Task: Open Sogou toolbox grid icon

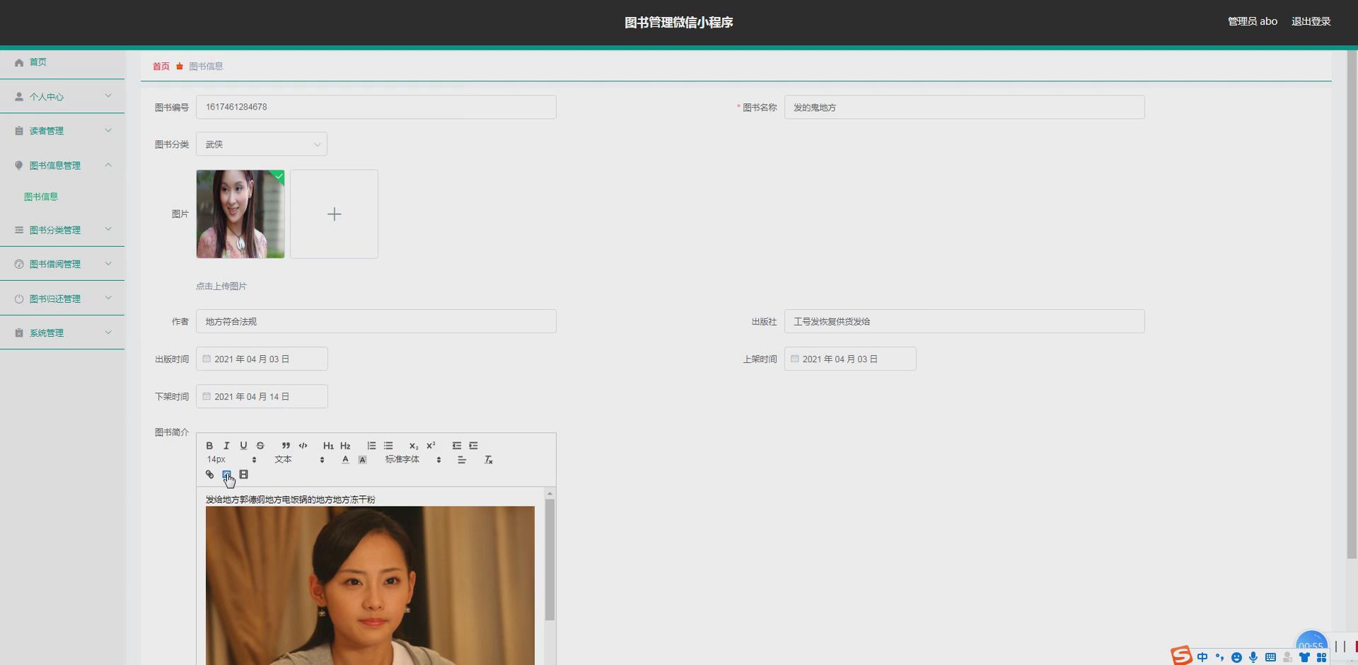Action: click(x=1321, y=657)
